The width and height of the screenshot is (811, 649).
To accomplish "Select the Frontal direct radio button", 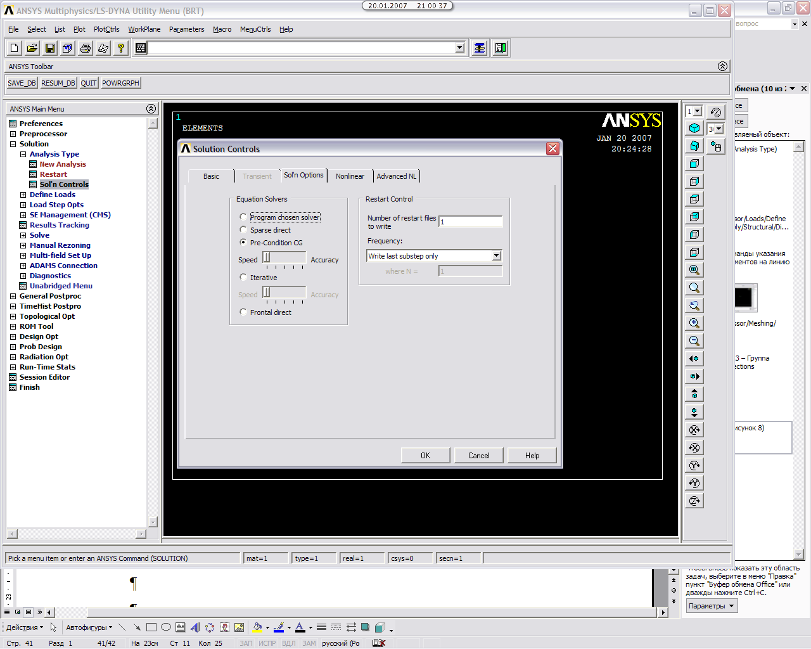I will pyautogui.click(x=243, y=312).
